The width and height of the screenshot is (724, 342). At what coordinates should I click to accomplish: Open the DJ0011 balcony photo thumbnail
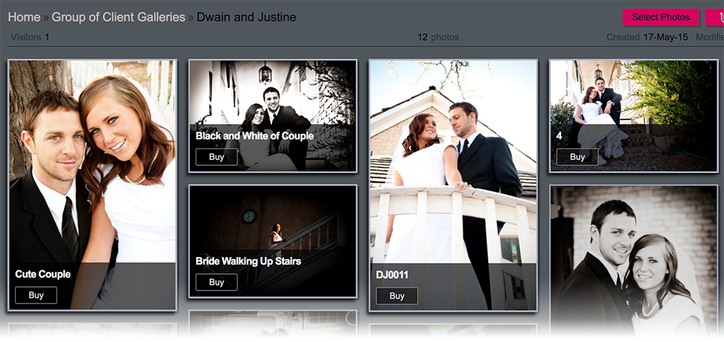tap(453, 185)
